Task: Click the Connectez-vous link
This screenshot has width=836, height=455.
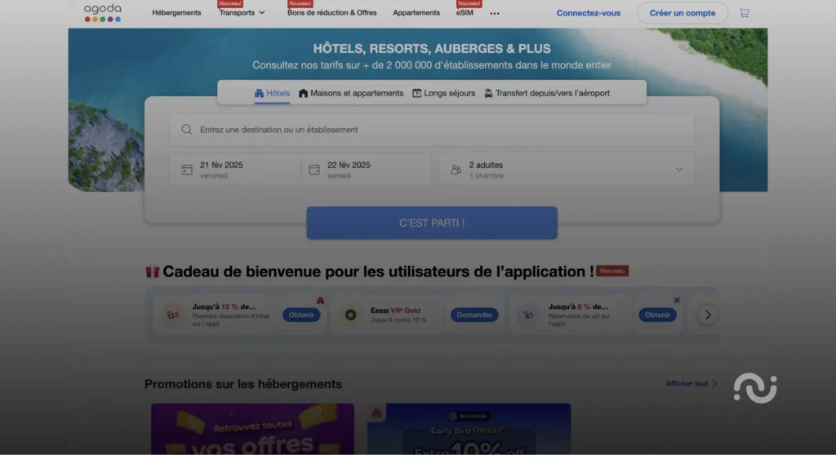Action: tap(588, 13)
